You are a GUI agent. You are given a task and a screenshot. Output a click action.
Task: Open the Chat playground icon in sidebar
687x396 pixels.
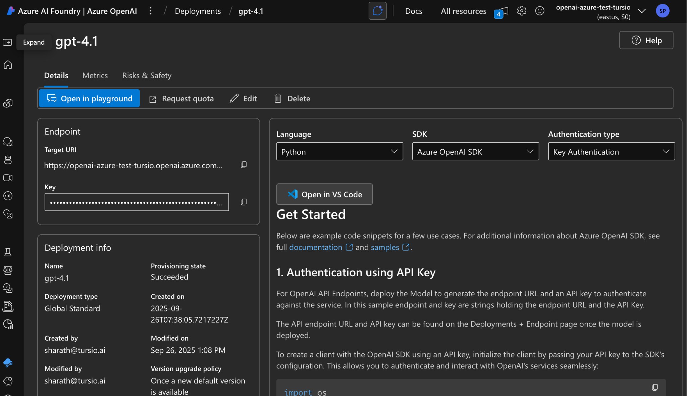7,142
